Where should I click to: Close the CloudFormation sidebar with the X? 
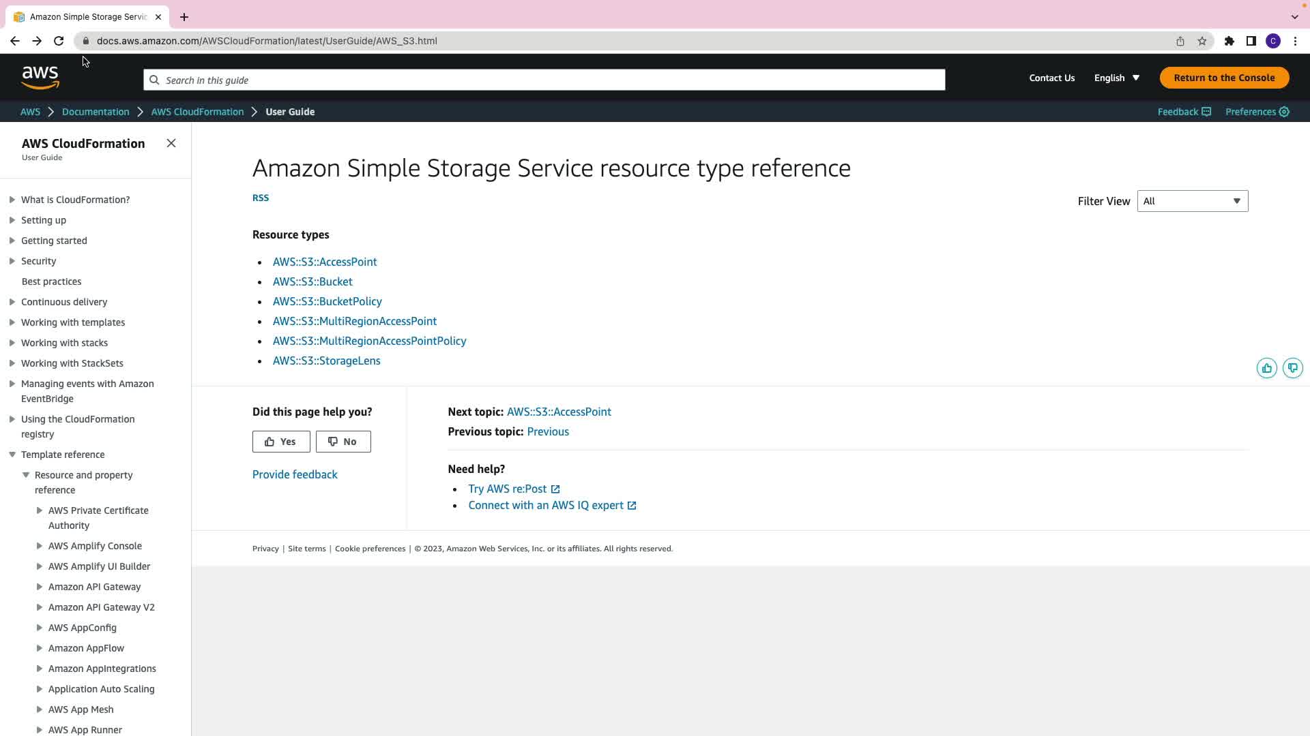click(171, 143)
